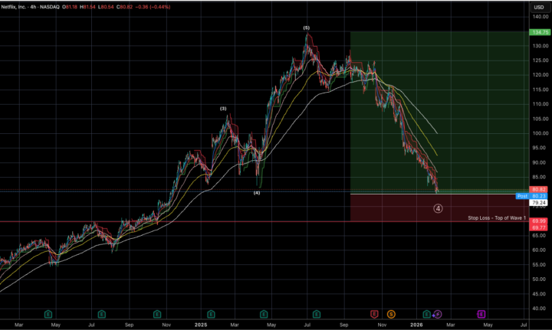Select the white 79.24 entry price tag
Viewport: 552px width, 330px height.
pos(539,203)
